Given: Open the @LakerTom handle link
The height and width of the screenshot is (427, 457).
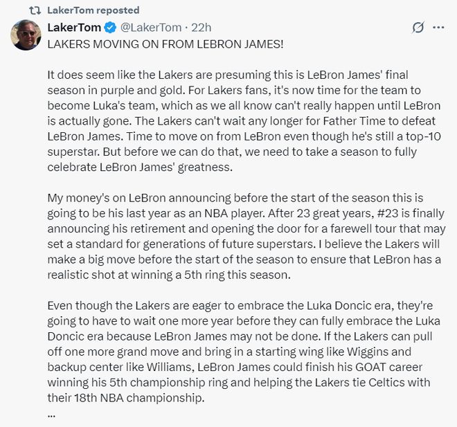Looking at the screenshot, I should tap(151, 28).
